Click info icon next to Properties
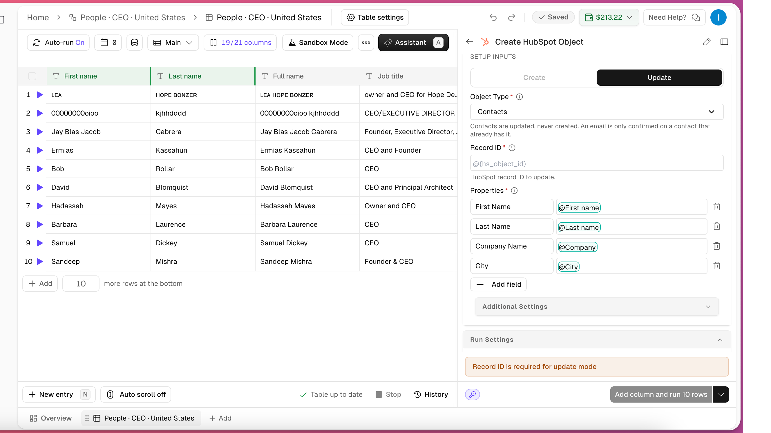 (x=514, y=191)
